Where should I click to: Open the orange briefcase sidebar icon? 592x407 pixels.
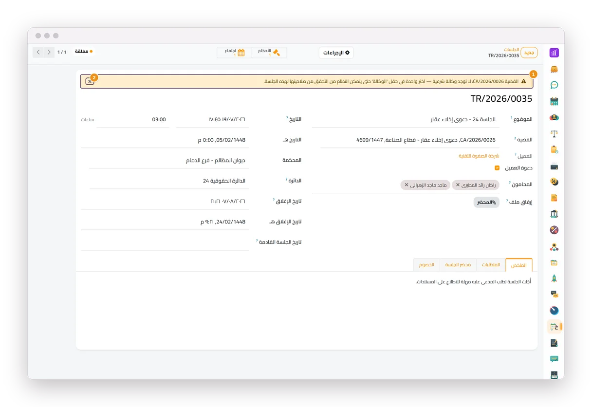(554, 69)
